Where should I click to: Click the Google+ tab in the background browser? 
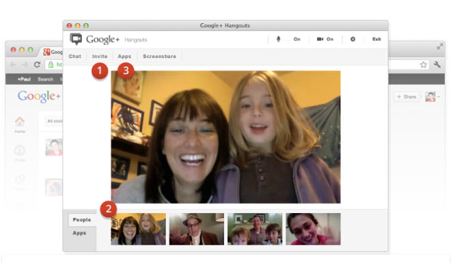53,52
